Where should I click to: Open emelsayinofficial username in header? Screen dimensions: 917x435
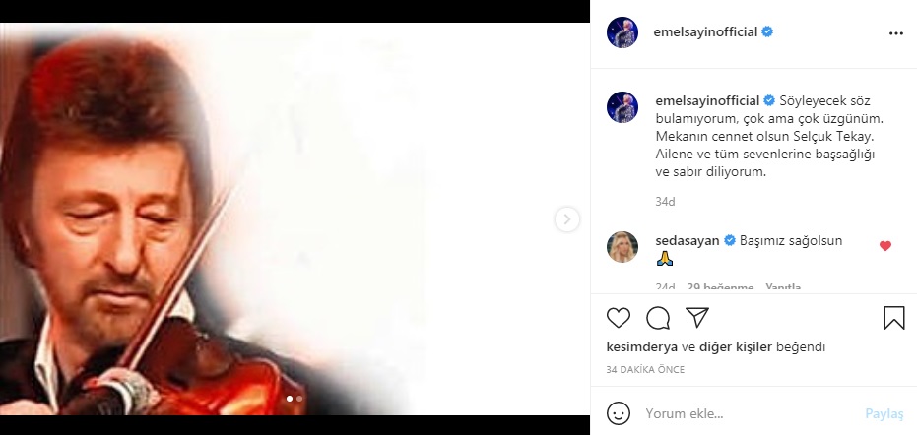click(x=705, y=32)
